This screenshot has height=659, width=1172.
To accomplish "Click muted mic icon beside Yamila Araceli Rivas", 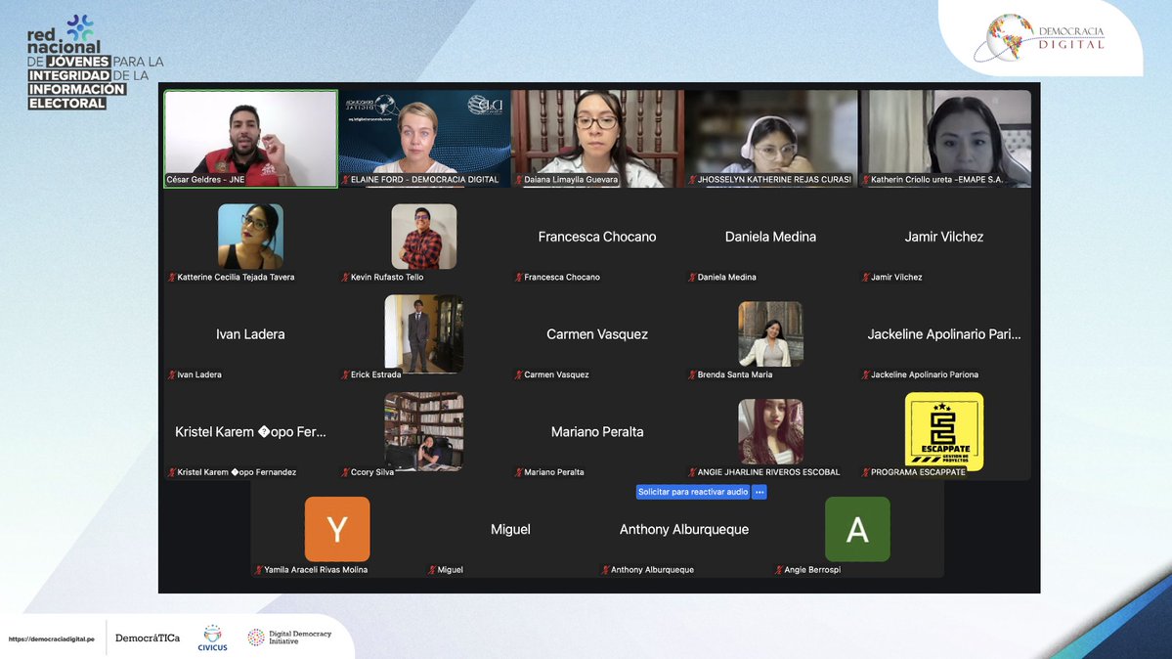I will pyautogui.click(x=259, y=570).
